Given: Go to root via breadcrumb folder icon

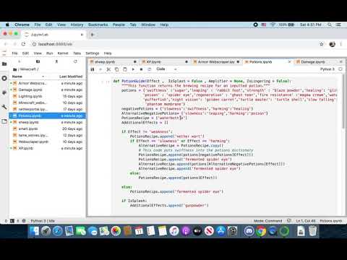Looking at the screenshot, I should (x=14, y=69).
